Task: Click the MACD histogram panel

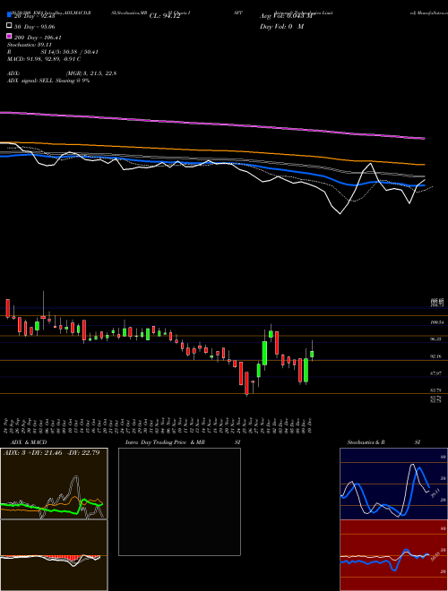Action: [54, 555]
